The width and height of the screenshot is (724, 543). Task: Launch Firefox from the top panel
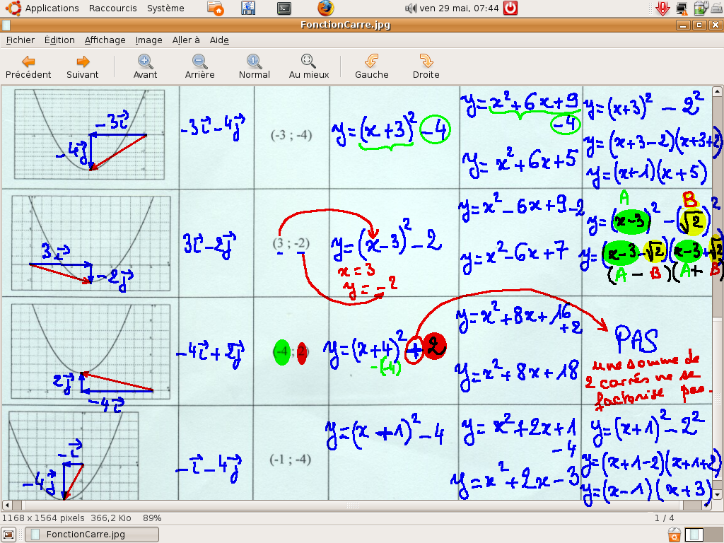click(x=325, y=8)
